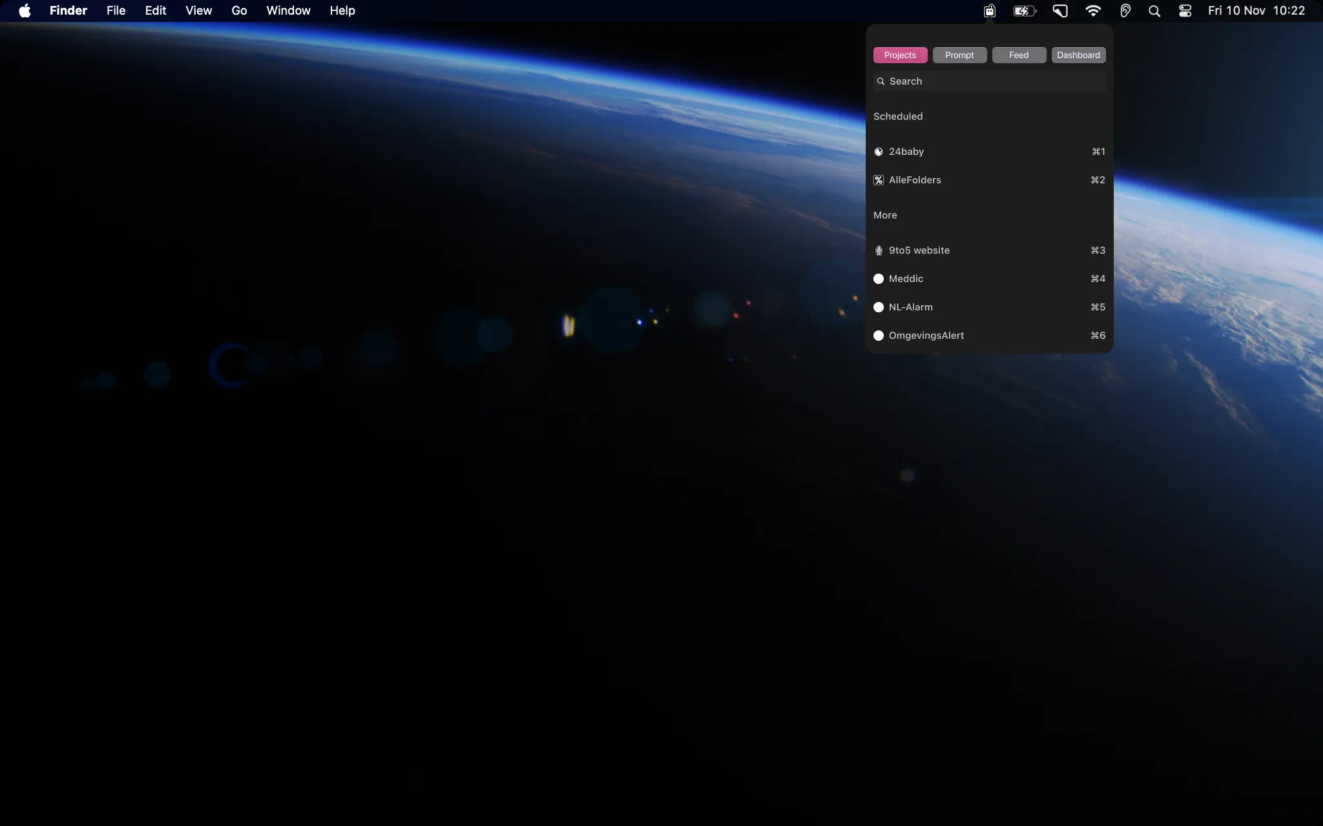
Task: Click the ⌘4 shortcut label
Action: pyautogui.click(x=1098, y=279)
